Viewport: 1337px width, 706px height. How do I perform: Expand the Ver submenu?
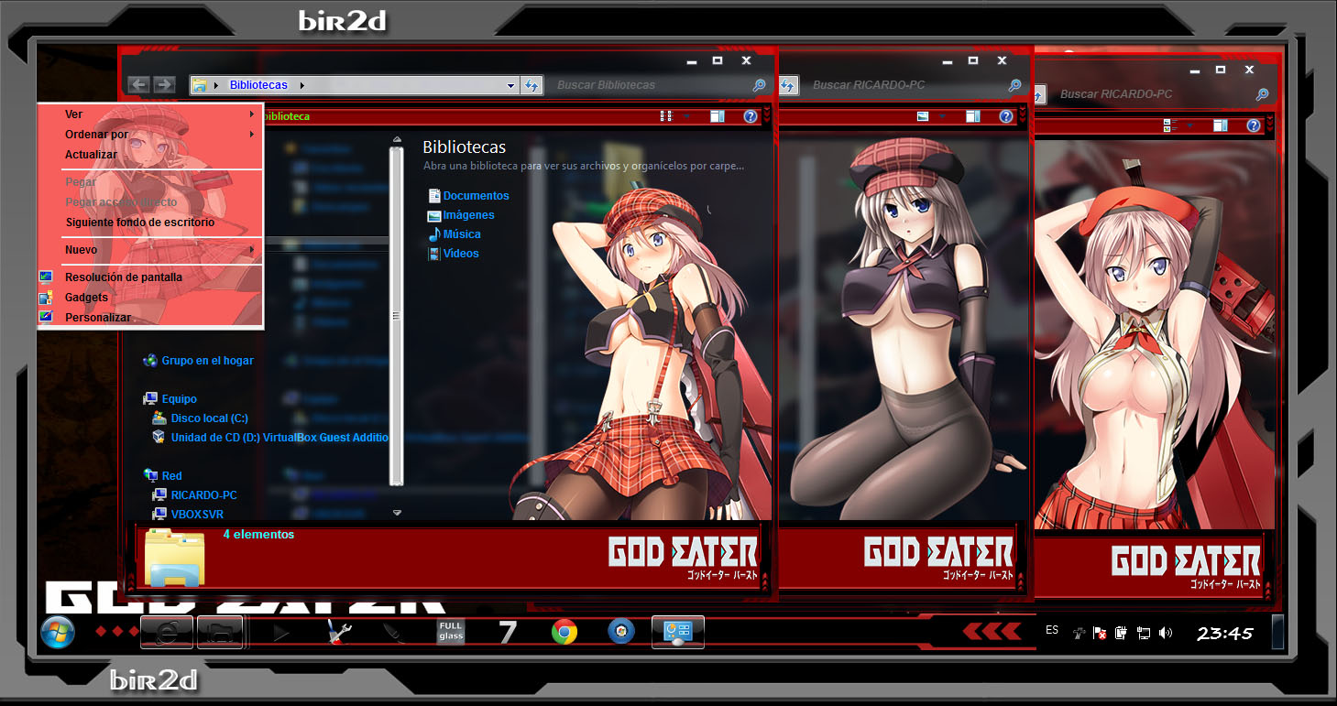[x=252, y=114]
